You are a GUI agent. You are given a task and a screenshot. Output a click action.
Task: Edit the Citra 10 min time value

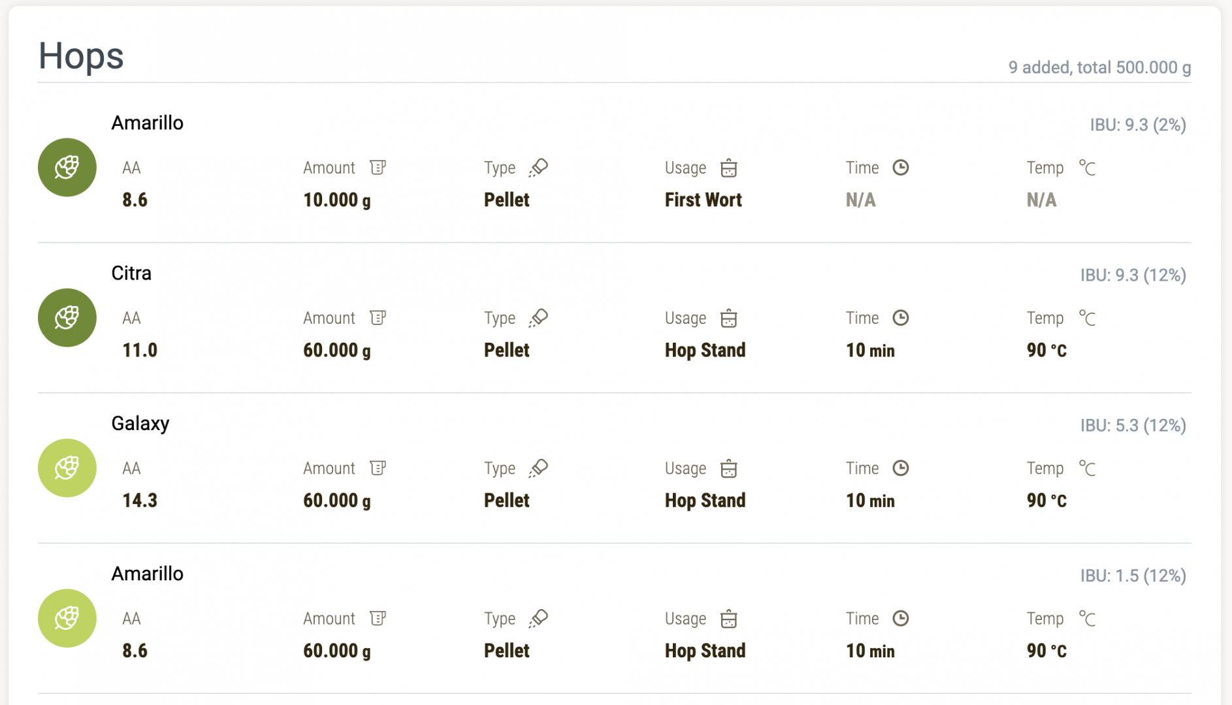tap(871, 351)
